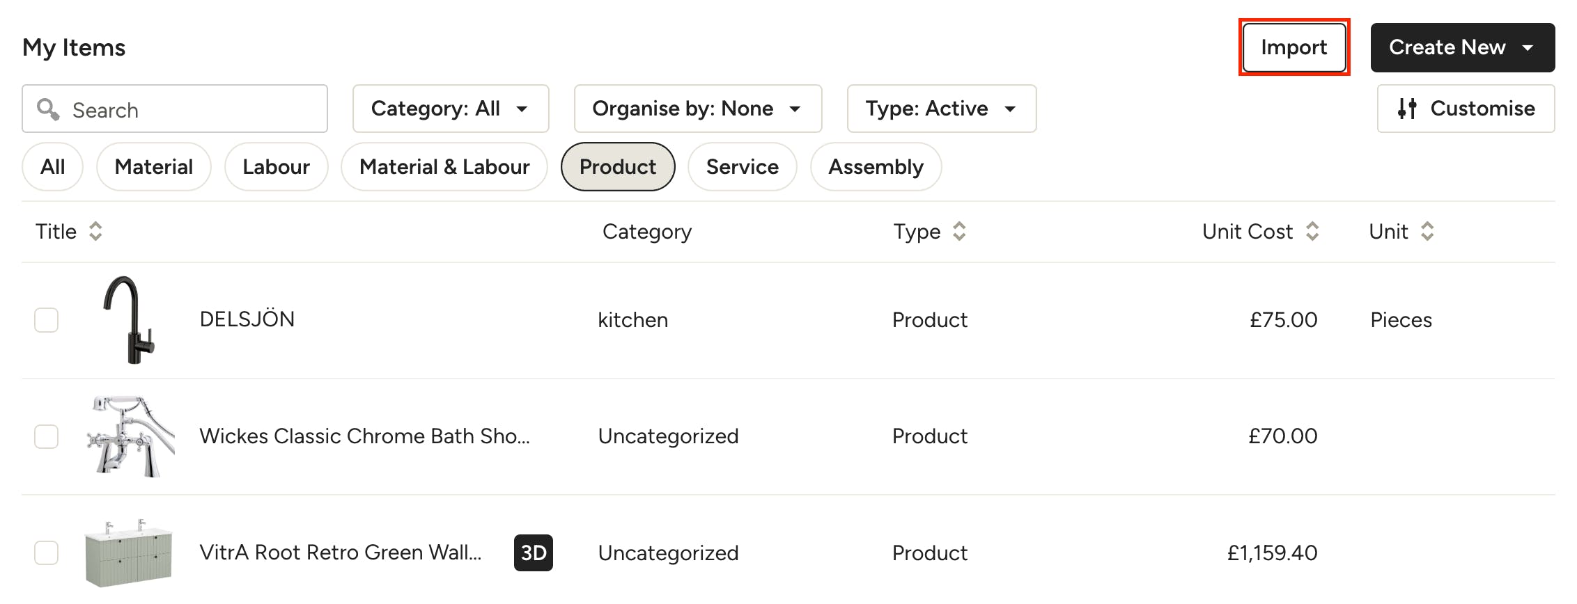This screenshot has height=604, width=1577.
Task: Open the Organise by: None dropdown
Action: [698, 109]
